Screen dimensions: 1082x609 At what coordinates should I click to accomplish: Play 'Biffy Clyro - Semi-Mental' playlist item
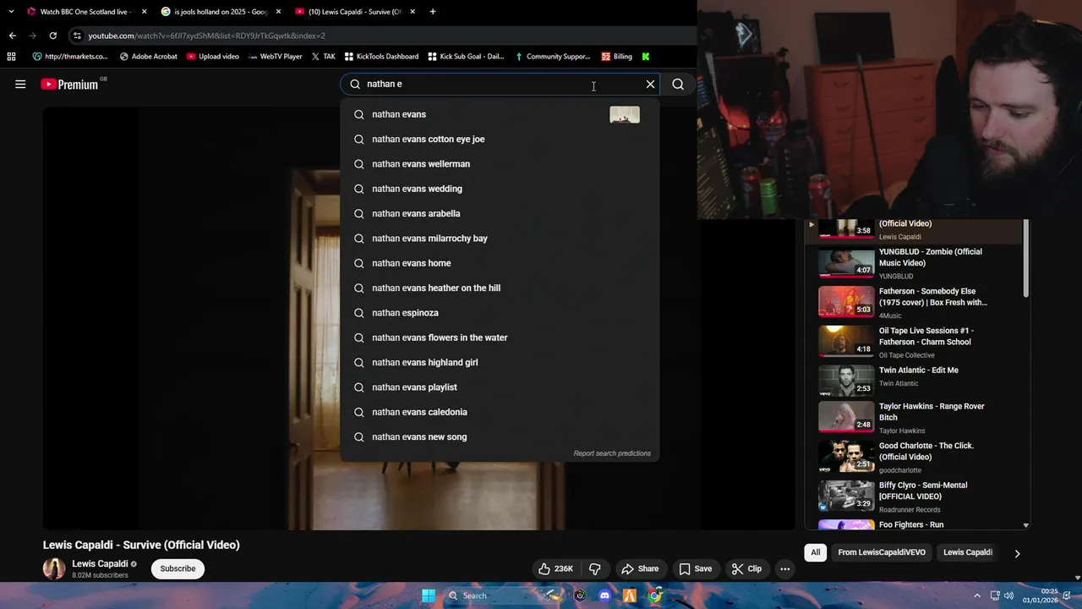coord(913,497)
